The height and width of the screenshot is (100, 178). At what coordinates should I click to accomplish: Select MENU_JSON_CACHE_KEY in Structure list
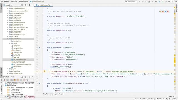(21, 87)
